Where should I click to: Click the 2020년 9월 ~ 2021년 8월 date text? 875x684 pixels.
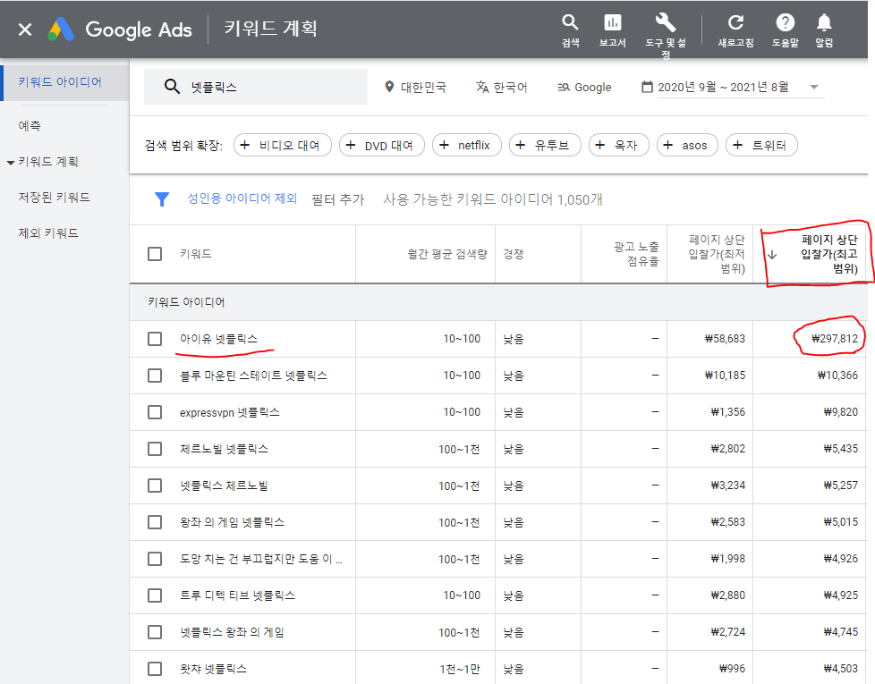click(x=723, y=87)
